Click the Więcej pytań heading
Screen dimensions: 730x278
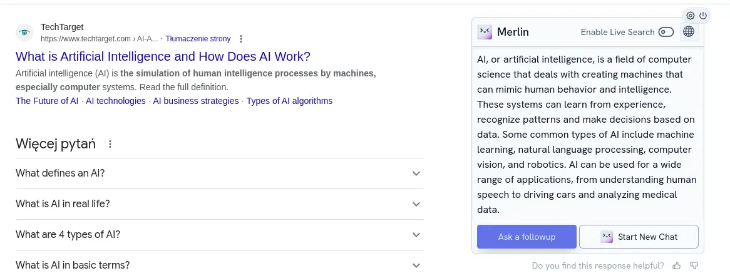pyautogui.click(x=56, y=144)
